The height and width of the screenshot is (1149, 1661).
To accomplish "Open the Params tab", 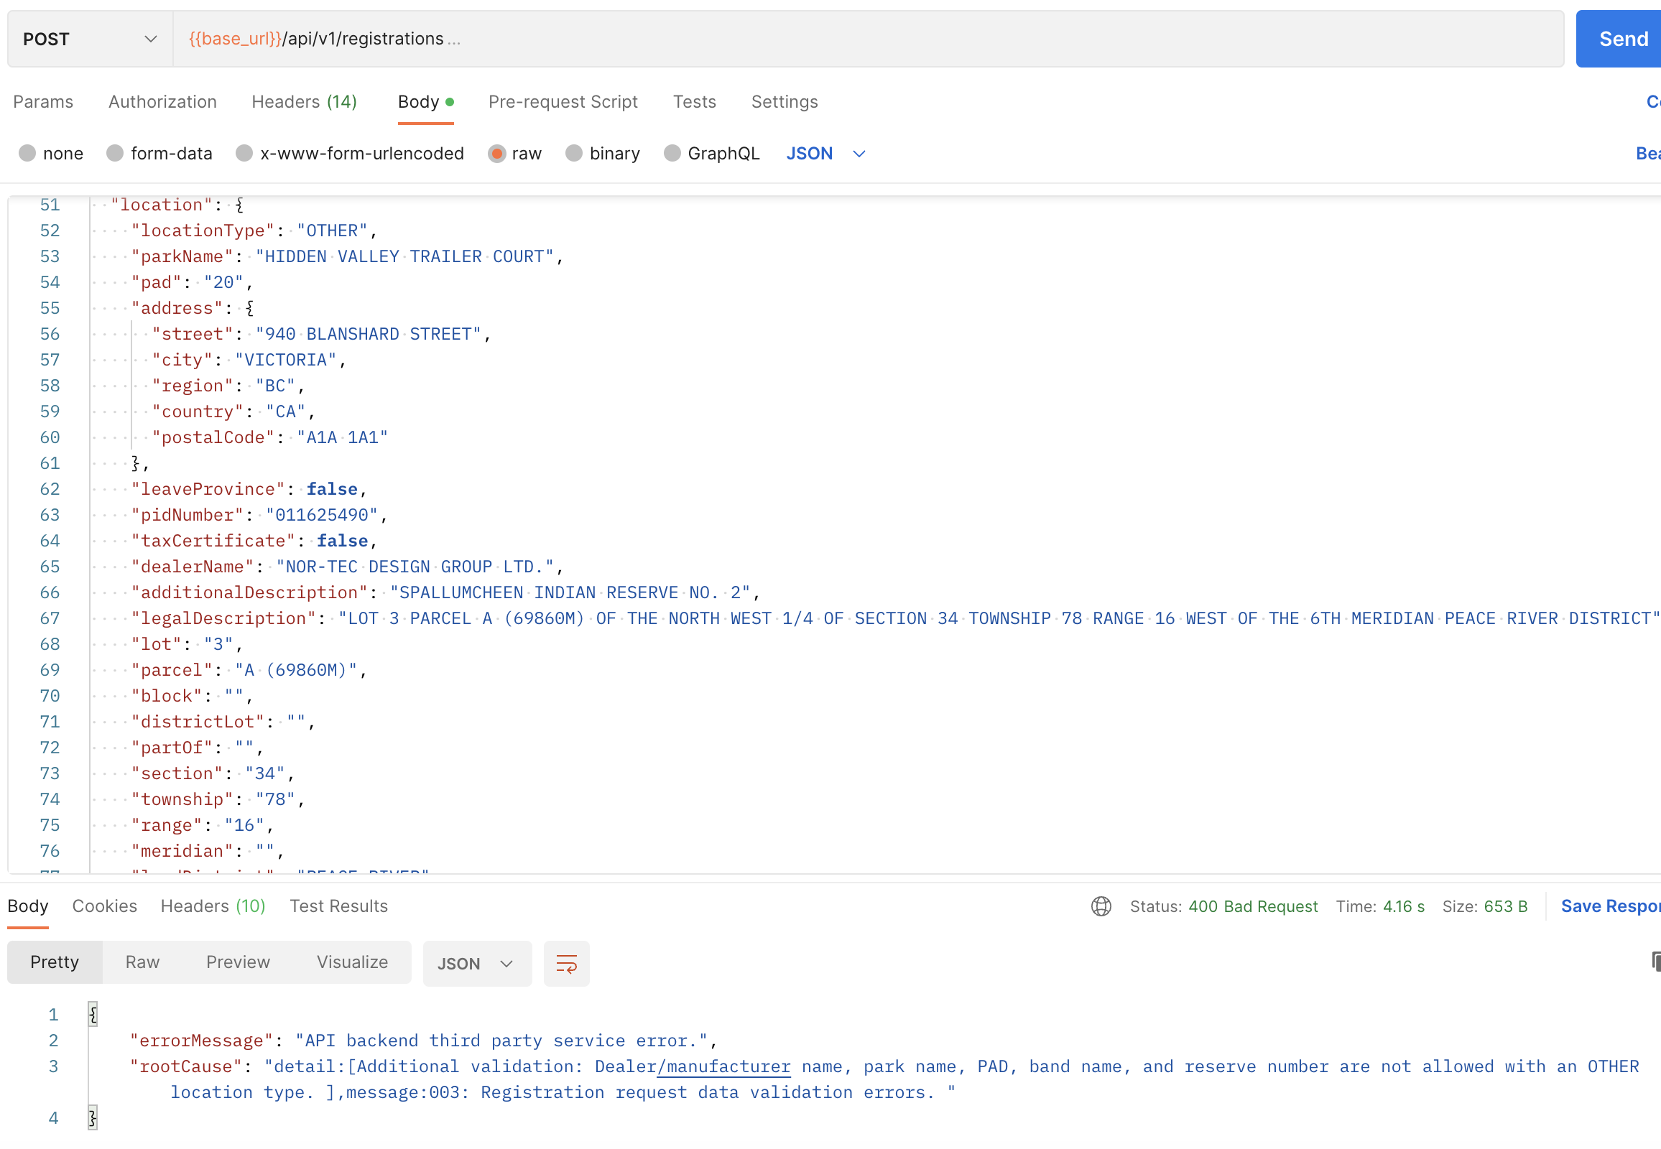I will click(x=43, y=101).
